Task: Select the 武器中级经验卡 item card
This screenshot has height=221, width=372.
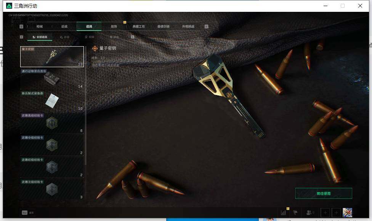Action: coord(52,145)
